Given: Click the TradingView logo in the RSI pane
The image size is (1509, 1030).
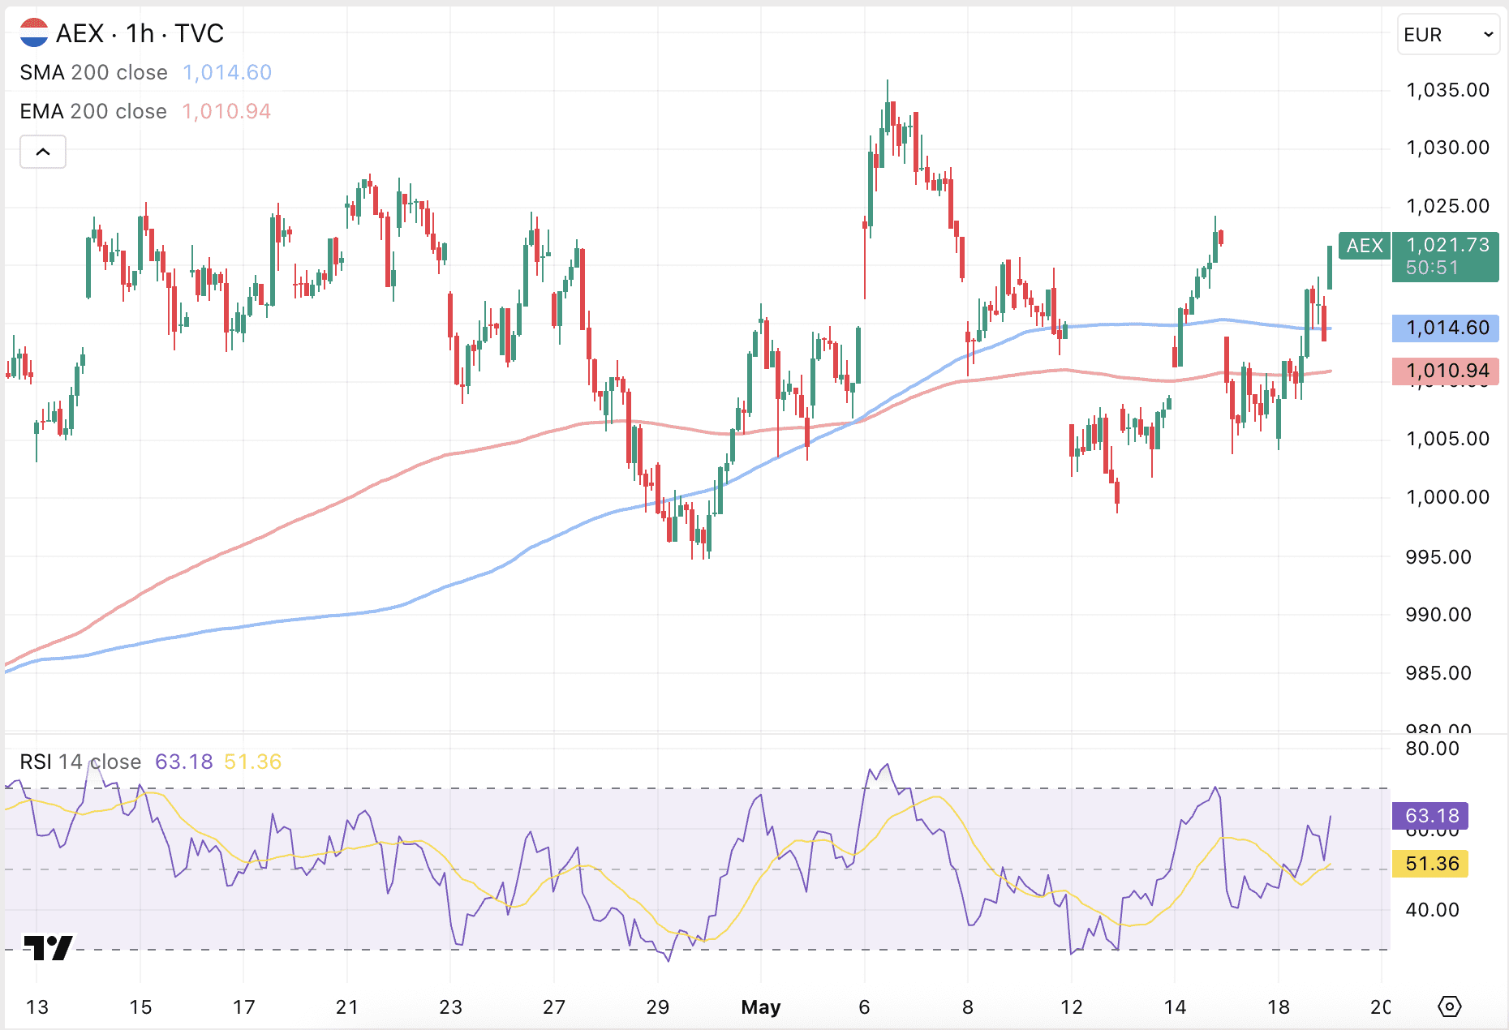Looking at the screenshot, I should 48,947.
